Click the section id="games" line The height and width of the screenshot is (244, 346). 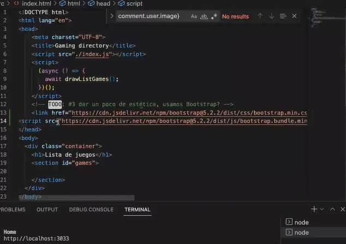point(65,163)
